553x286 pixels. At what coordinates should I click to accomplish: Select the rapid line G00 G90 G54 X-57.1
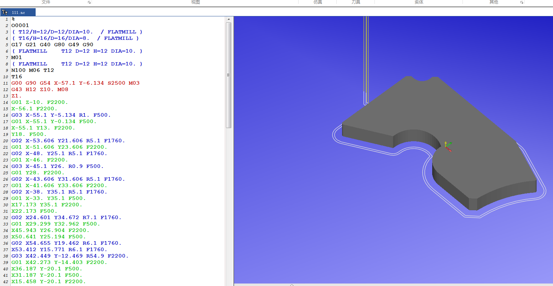(76, 83)
